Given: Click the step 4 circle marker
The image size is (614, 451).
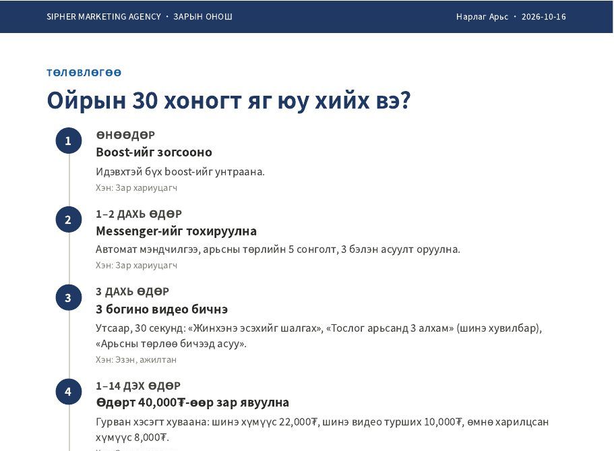Looking at the screenshot, I should (69, 392).
